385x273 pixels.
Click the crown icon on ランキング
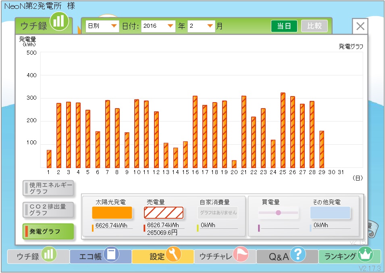365,254
